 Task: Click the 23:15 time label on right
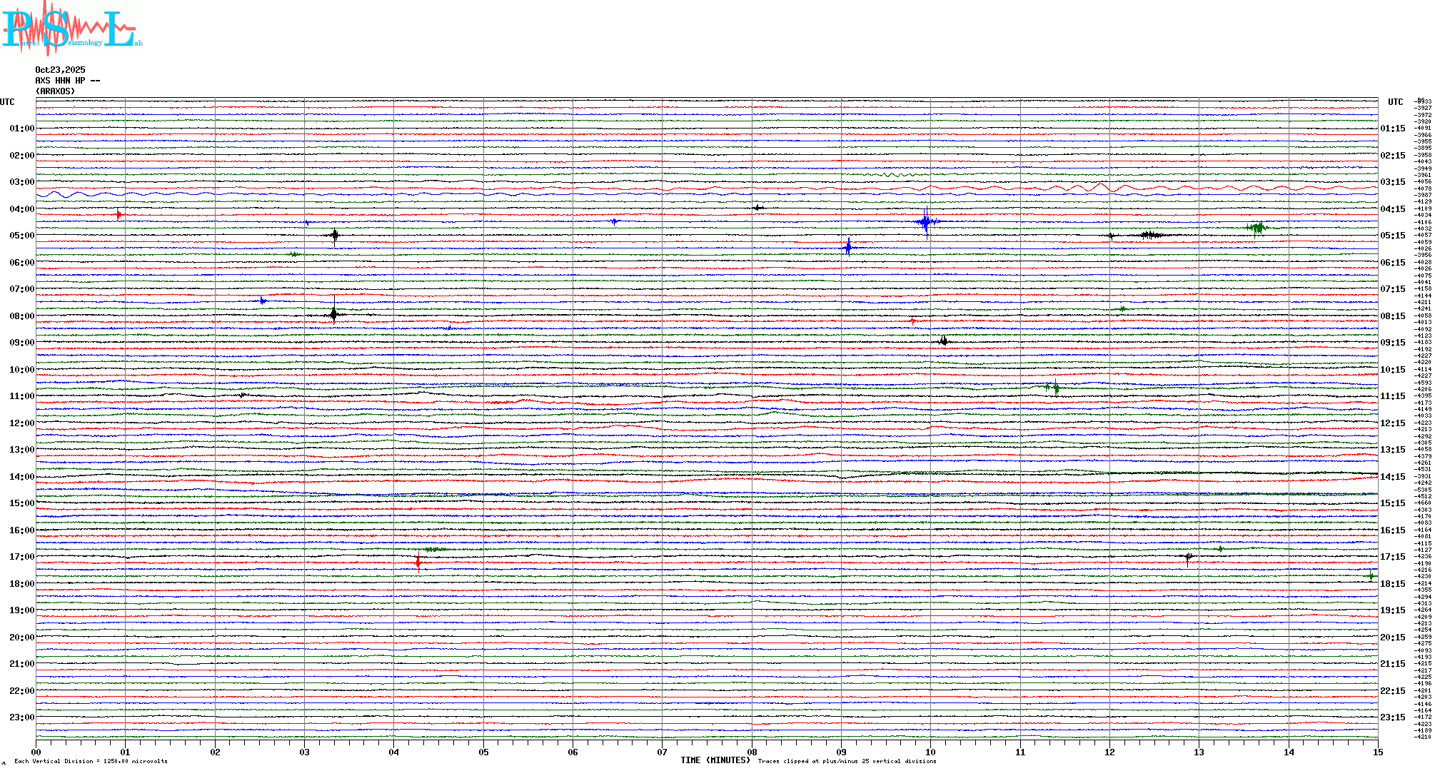pos(1392,717)
